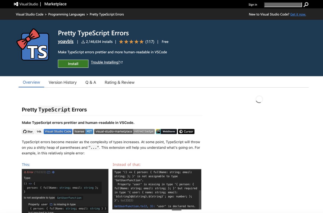Viewport: 323px width, 213px height.
Task: Click the TS bow-tie extension logo
Action: coord(33,45)
